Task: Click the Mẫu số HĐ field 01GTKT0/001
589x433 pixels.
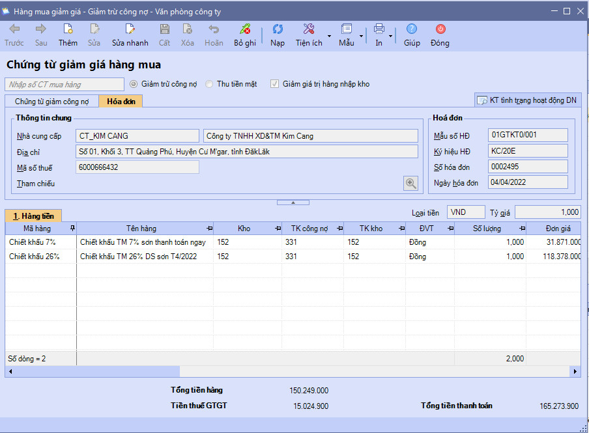Action: (528, 135)
